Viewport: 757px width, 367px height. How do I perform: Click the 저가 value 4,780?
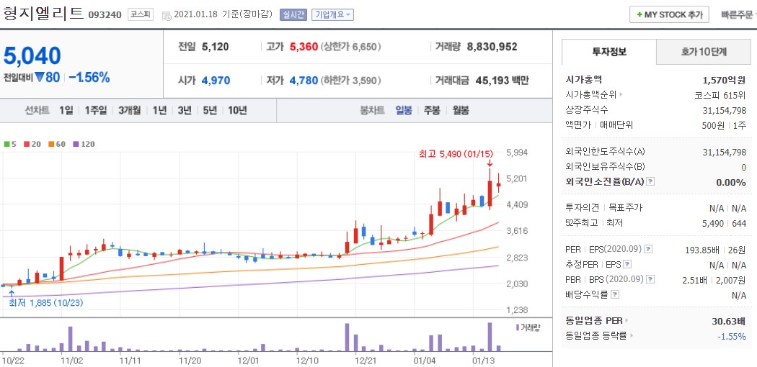304,81
